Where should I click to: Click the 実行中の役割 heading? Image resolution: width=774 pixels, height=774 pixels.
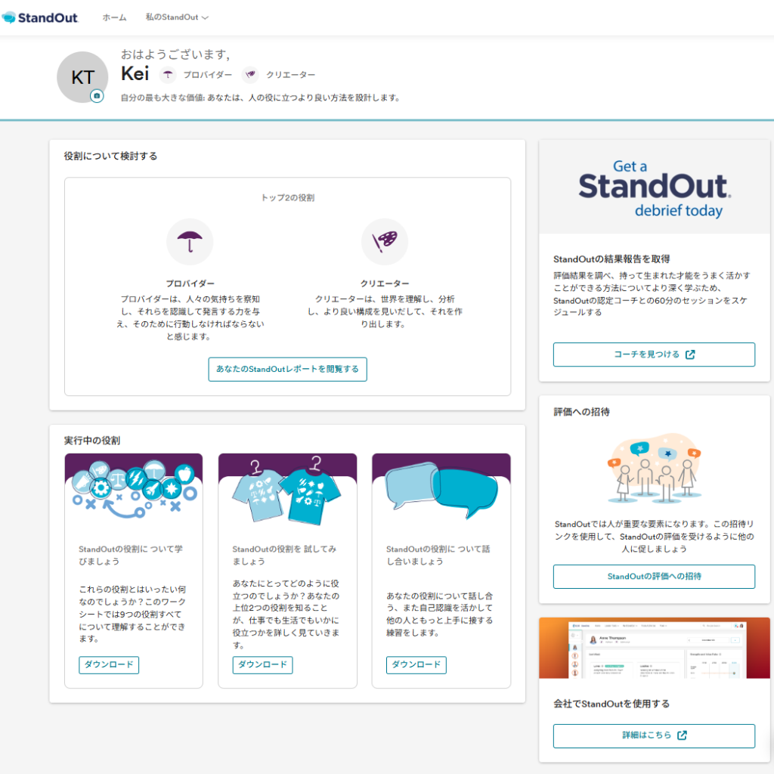[x=91, y=441]
